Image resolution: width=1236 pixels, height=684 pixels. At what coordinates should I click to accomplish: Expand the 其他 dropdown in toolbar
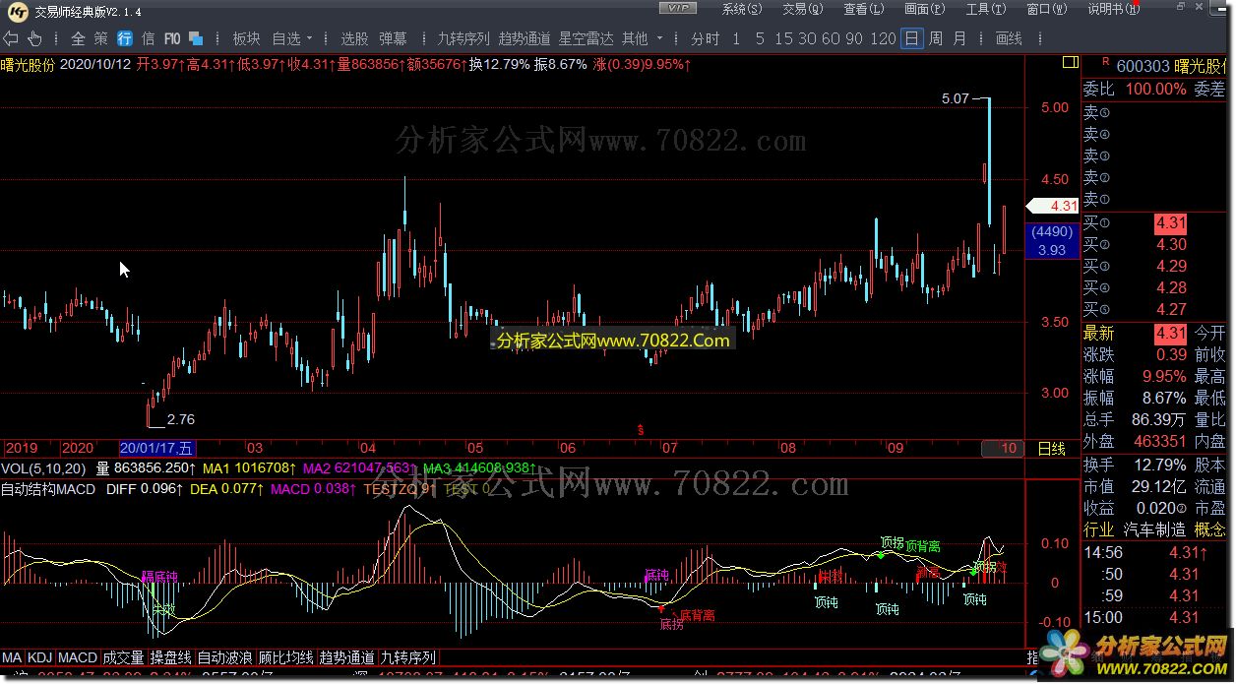(x=660, y=38)
